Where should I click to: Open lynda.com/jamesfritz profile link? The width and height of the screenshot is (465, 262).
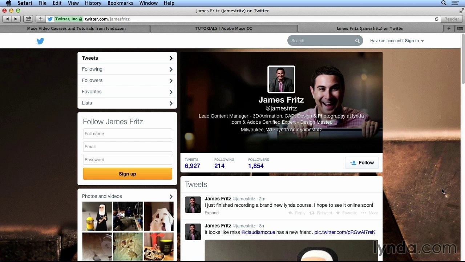coord(300,130)
